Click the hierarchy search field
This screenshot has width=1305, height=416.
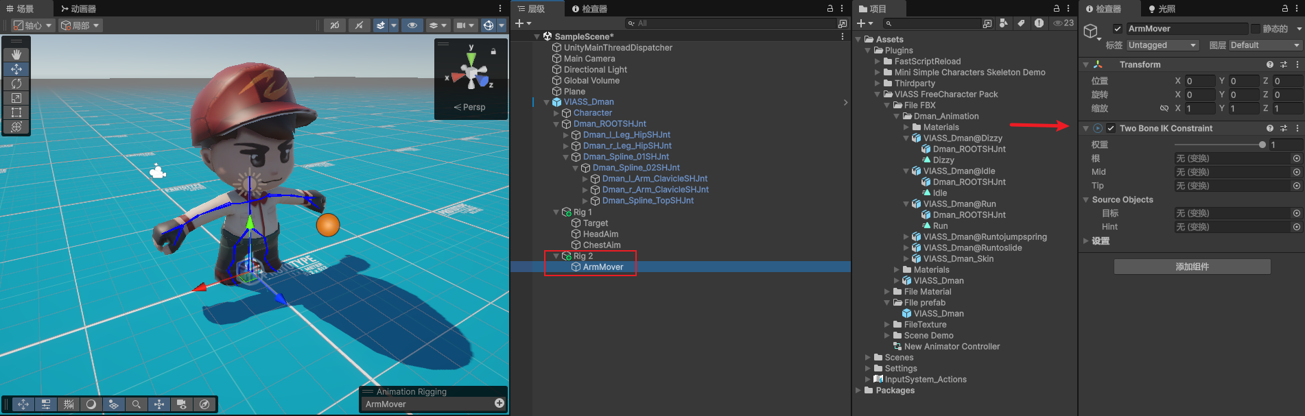click(730, 23)
